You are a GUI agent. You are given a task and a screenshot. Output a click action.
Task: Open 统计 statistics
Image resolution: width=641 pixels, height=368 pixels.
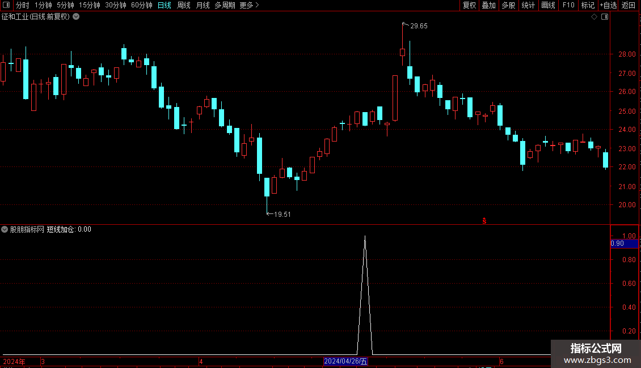click(528, 5)
